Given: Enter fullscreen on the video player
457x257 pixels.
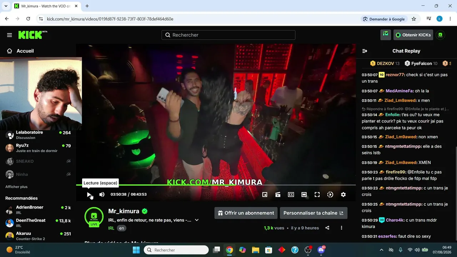Looking at the screenshot, I should (317, 195).
